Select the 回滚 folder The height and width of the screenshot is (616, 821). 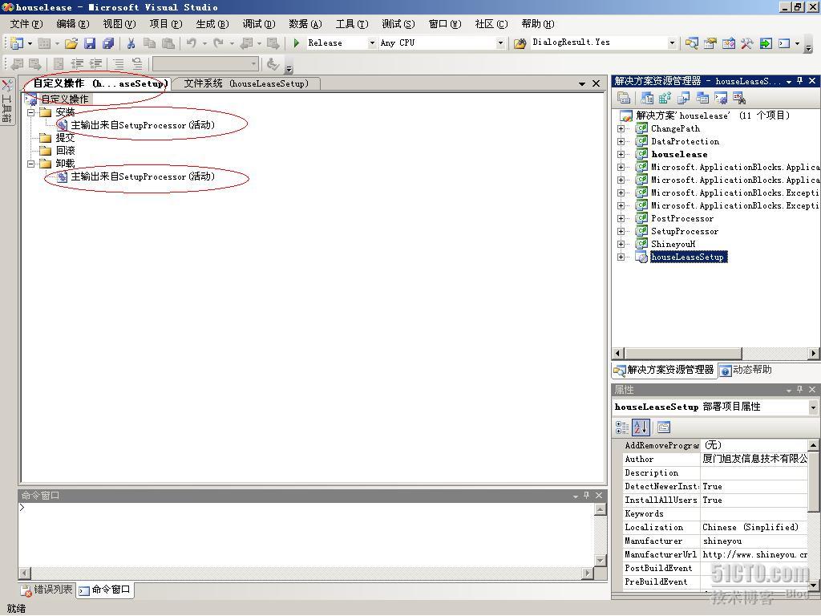pos(65,151)
